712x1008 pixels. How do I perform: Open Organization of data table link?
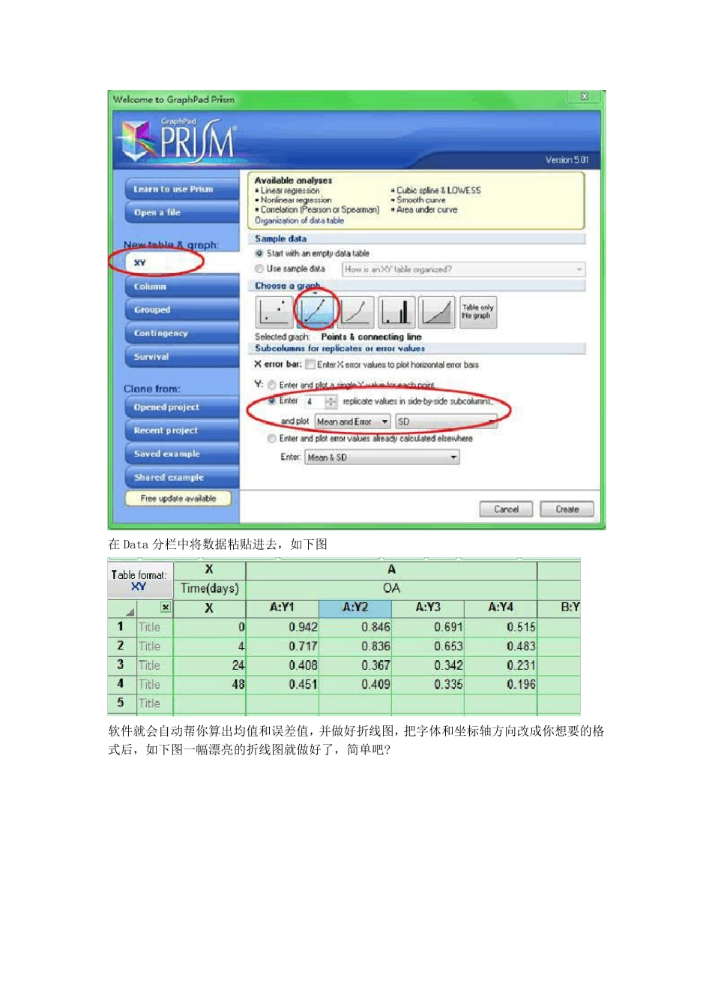(299, 220)
